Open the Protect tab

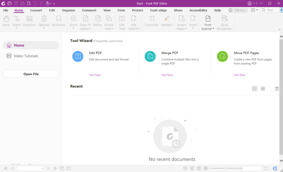[x=137, y=10]
